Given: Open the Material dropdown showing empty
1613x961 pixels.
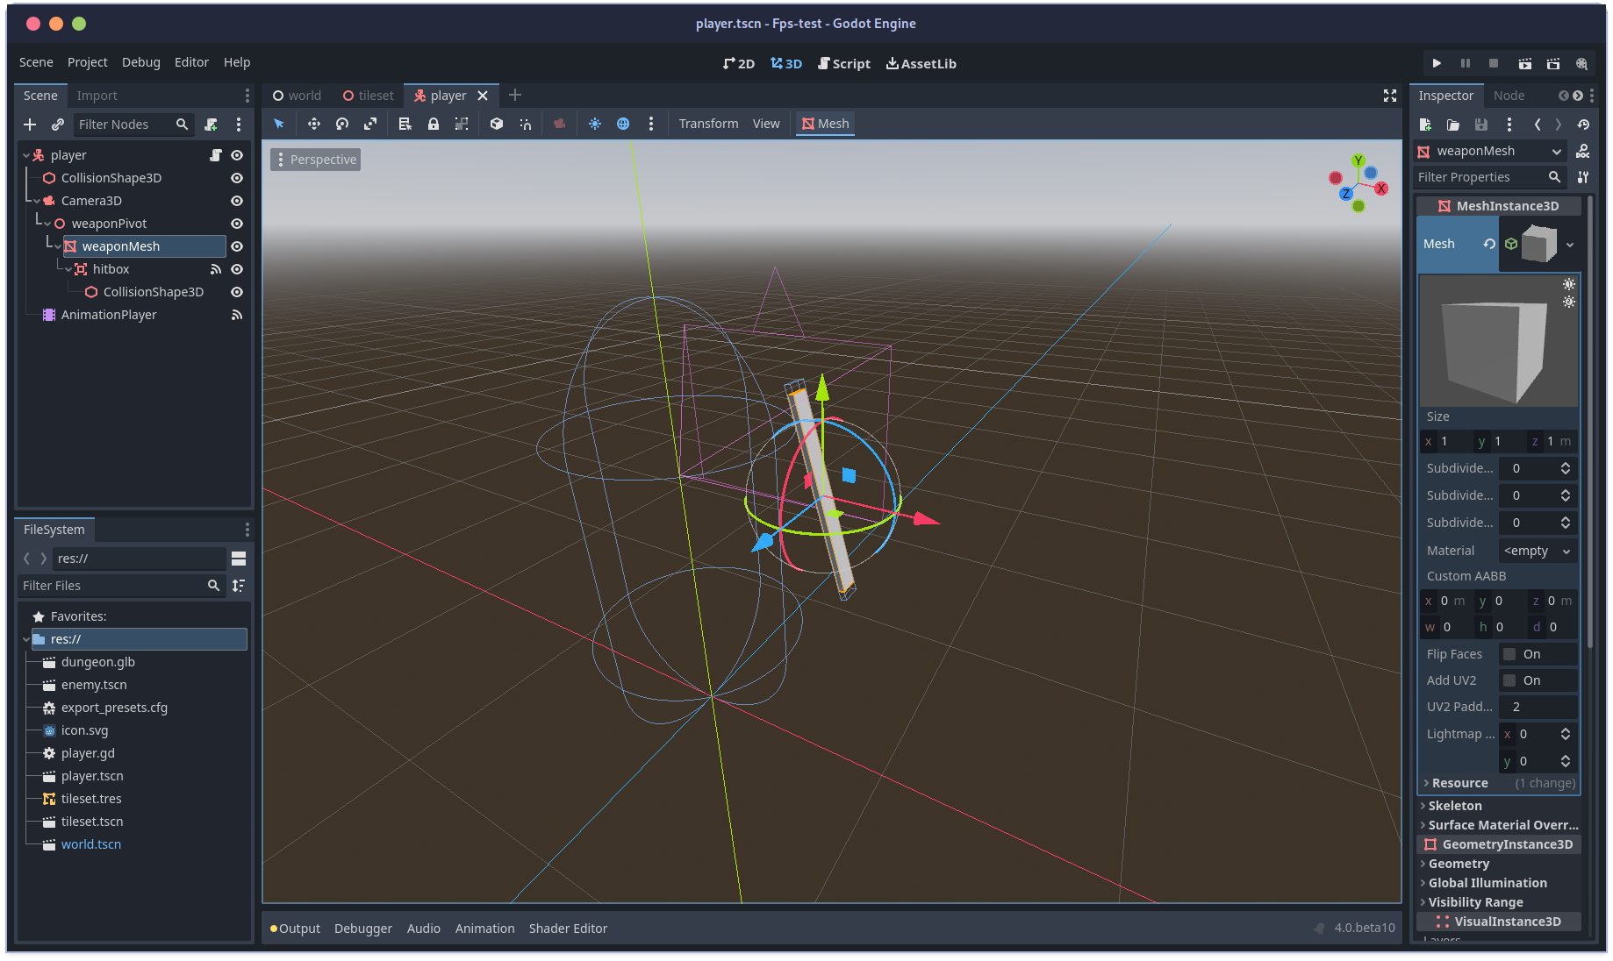Looking at the screenshot, I should coord(1537,551).
